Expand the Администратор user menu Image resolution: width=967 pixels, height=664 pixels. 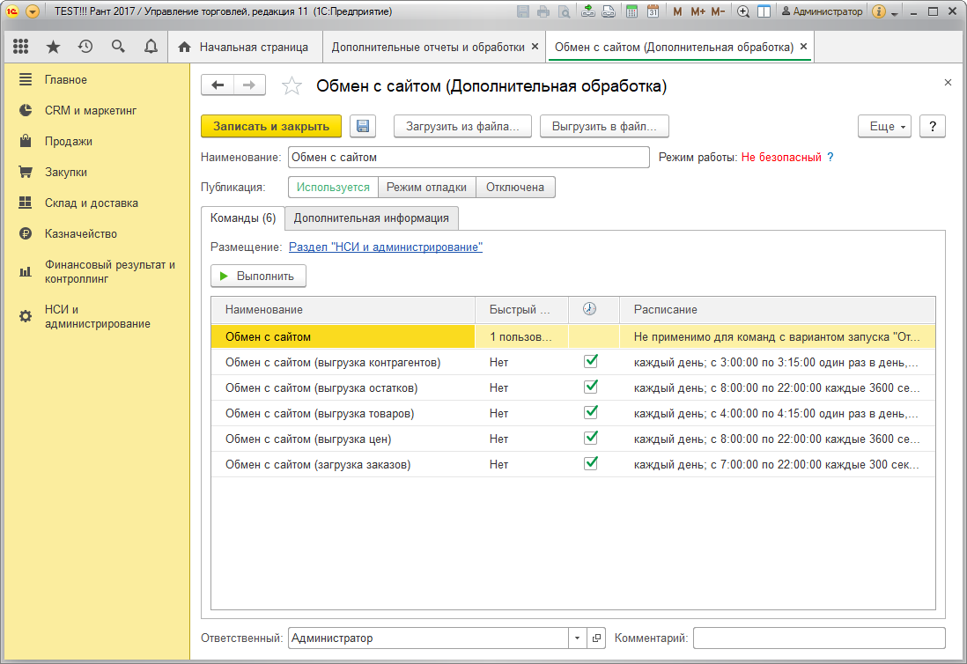(822, 11)
